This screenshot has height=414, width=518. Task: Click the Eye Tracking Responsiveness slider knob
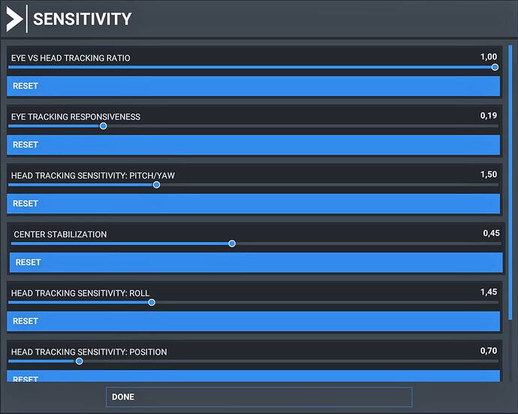[103, 125]
